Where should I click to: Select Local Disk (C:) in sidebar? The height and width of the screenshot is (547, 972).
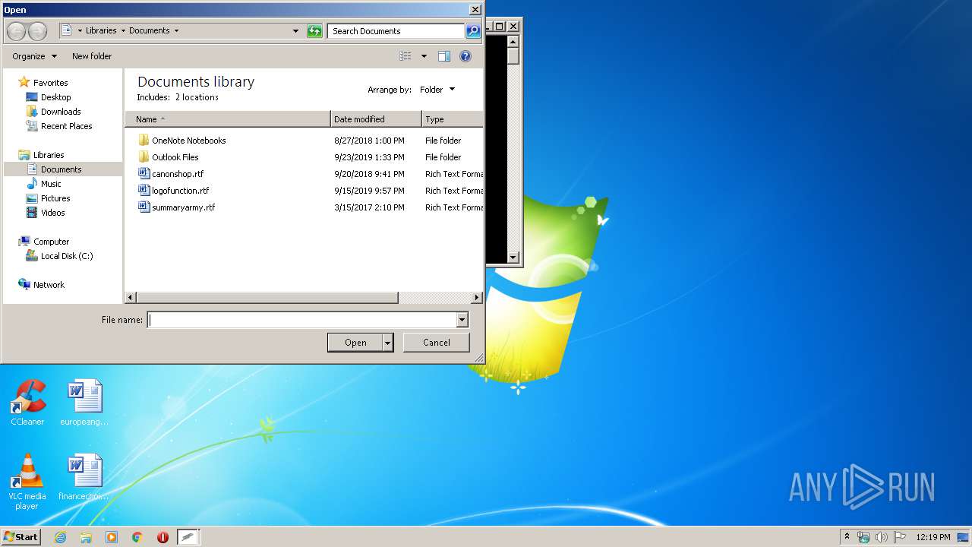click(67, 256)
